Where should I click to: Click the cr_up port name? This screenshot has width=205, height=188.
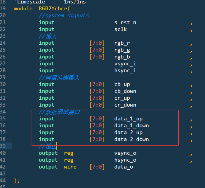click(x=122, y=98)
